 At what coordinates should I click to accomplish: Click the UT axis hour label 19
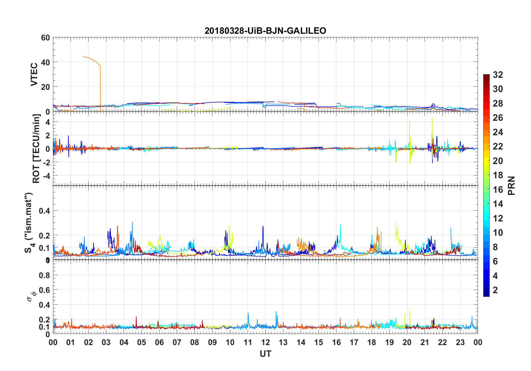[x=389, y=342]
